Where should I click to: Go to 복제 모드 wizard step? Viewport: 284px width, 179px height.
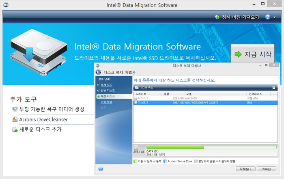coord(106,85)
